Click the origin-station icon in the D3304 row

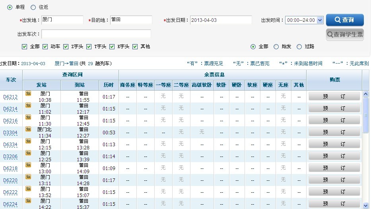point(28,129)
